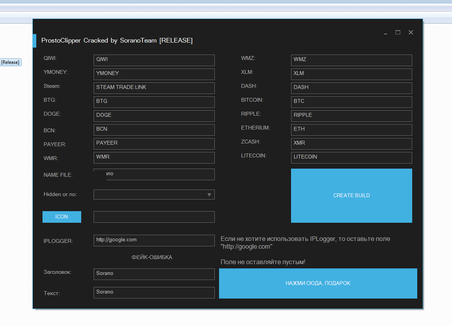Click the BITCOIN address field
Screen dimensions: 452x326
click(351, 102)
